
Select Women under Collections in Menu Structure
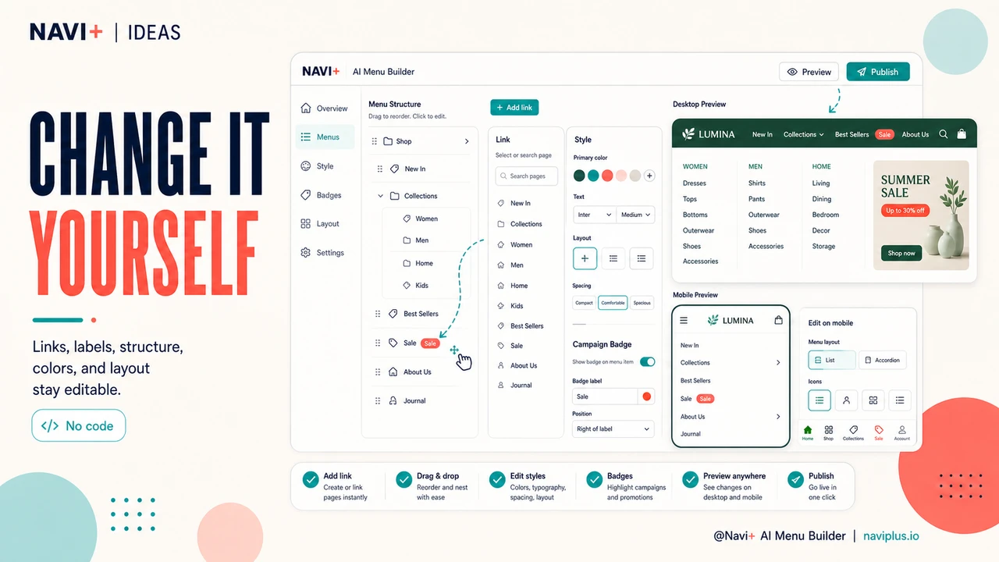427,219
